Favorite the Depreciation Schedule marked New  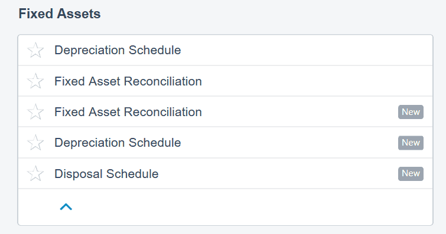click(x=35, y=143)
